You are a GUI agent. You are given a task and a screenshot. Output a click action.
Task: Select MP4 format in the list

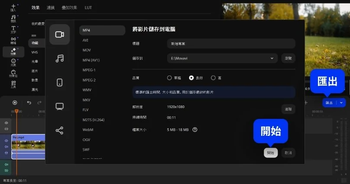click(x=102, y=30)
